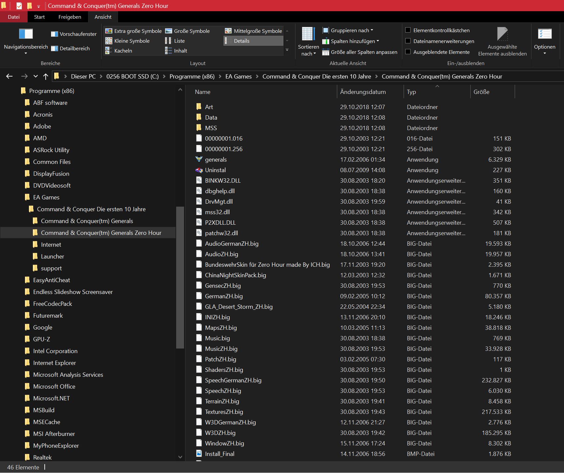The image size is (564, 473).
Task: Navigate to Dieser PC in breadcrumb
Action: pos(83,77)
